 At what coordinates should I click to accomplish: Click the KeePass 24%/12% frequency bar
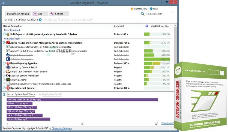tap(157, 67)
